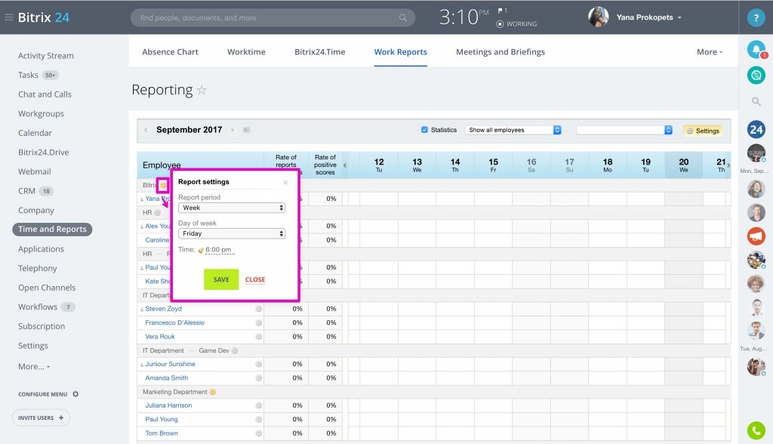Screen dimensions: 773x444
Task: Edit the 6:00 pm time value
Action: [x=218, y=250]
